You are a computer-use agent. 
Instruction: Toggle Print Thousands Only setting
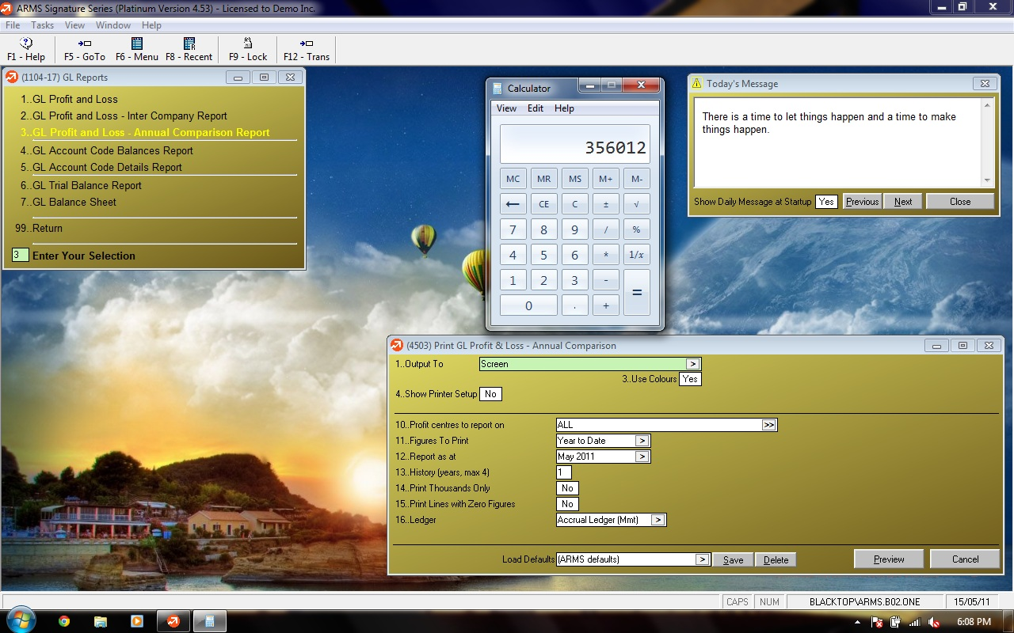(x=567, y=488)
